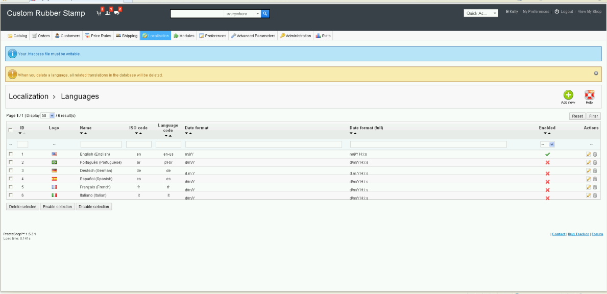
Task: Edit the Deutsch language row
Action: point(589,170)
